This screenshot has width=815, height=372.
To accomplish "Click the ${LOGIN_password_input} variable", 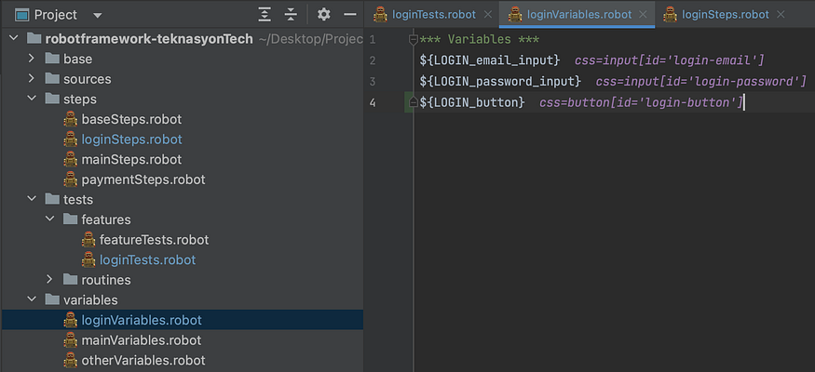I will click(x=500, y=82).
